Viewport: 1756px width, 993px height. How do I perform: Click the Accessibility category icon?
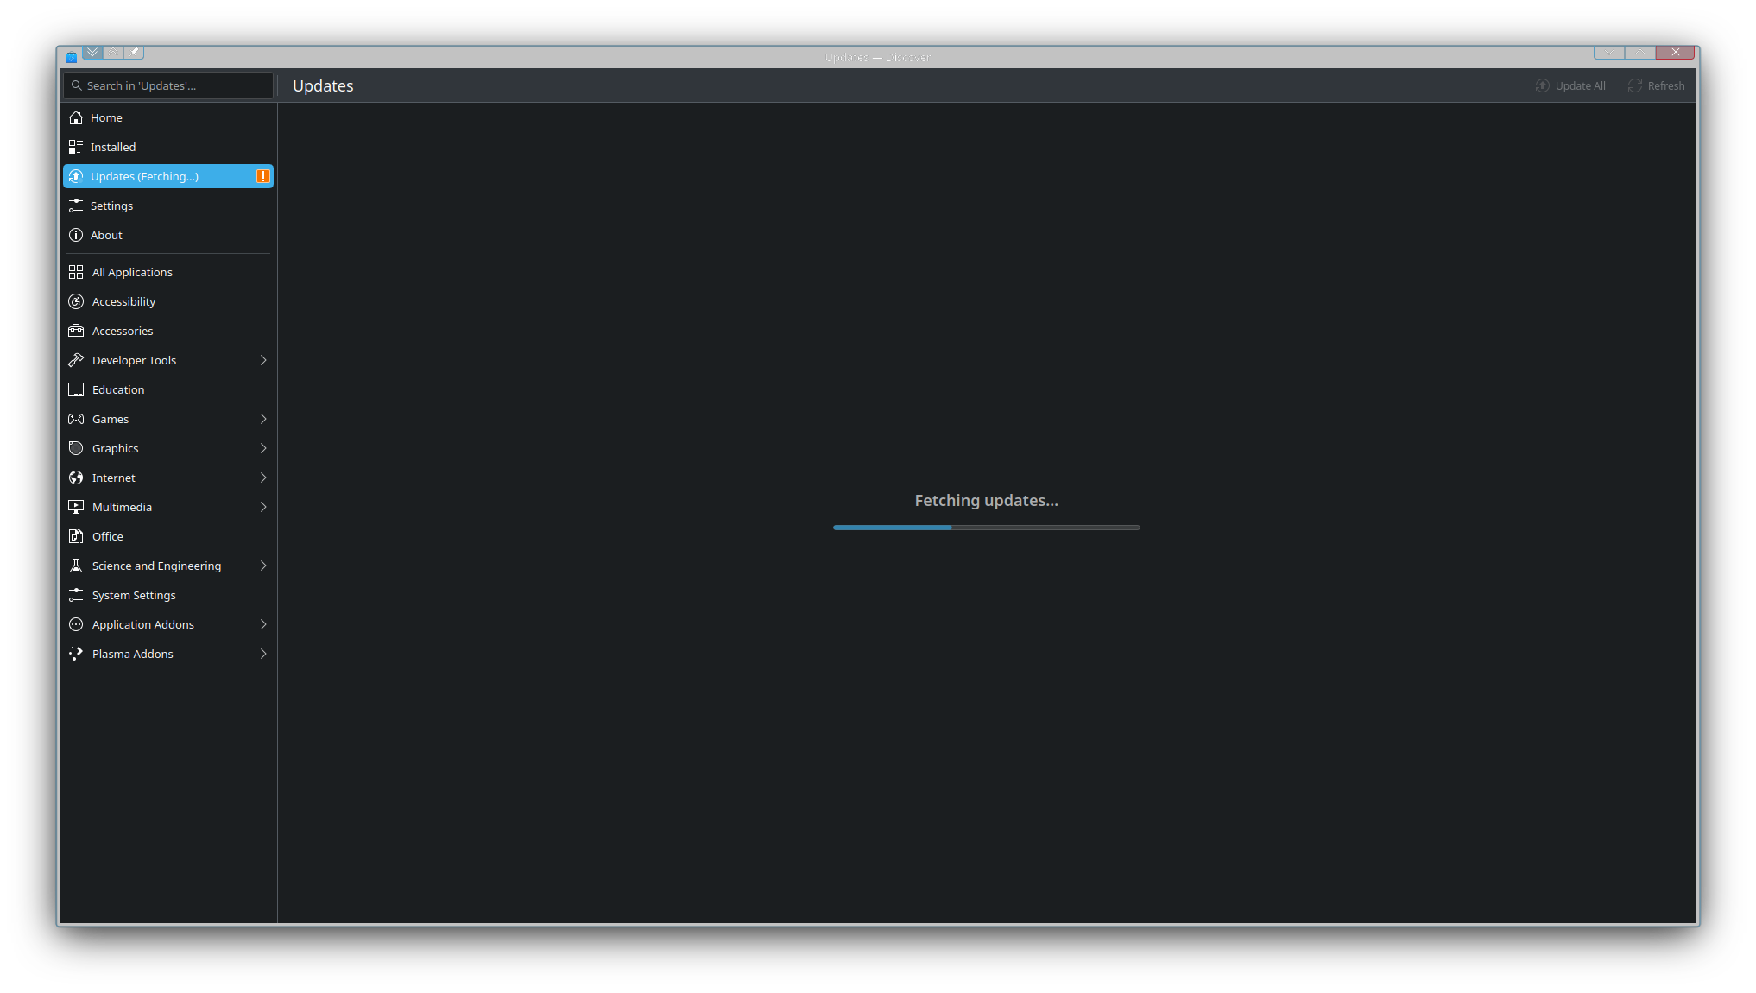pos(76,301)
